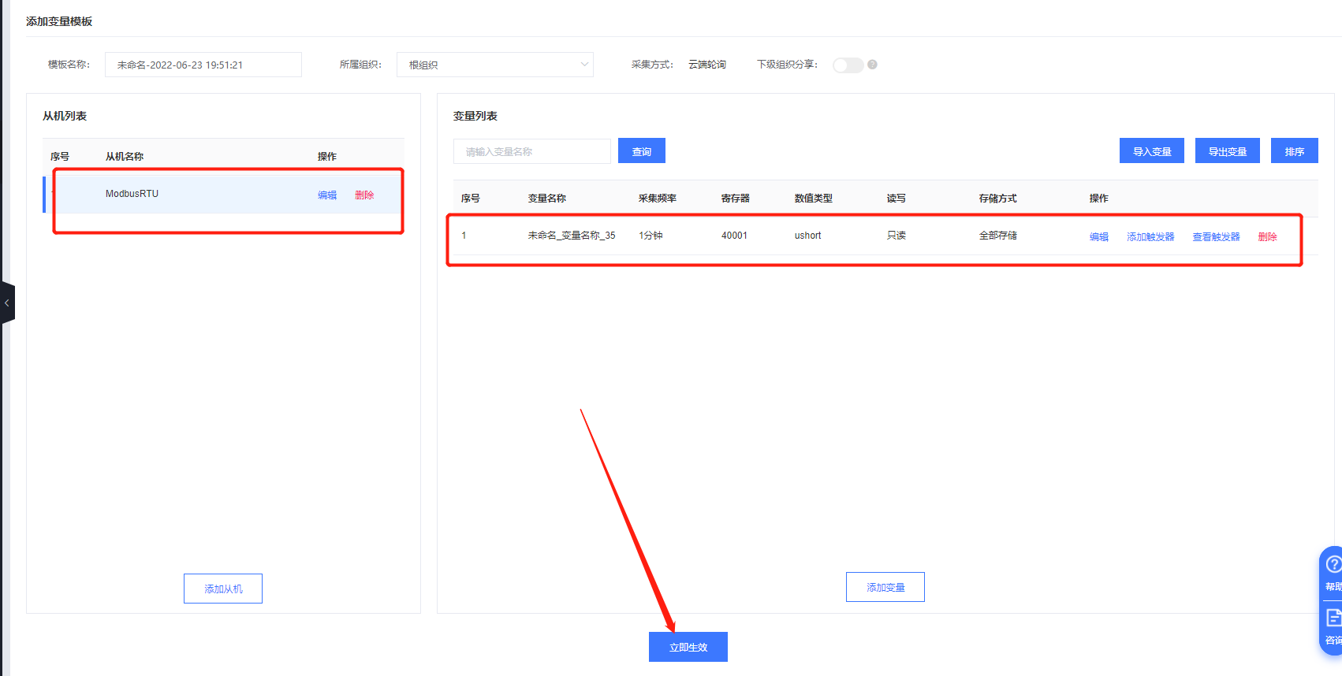
Task: Open the 咨询 document icon on right sidebar
Action: (1333, 617)
